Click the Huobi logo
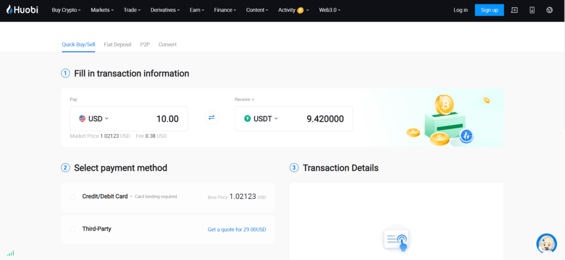This screenshot has width=565, height=260. click(22, 10)
